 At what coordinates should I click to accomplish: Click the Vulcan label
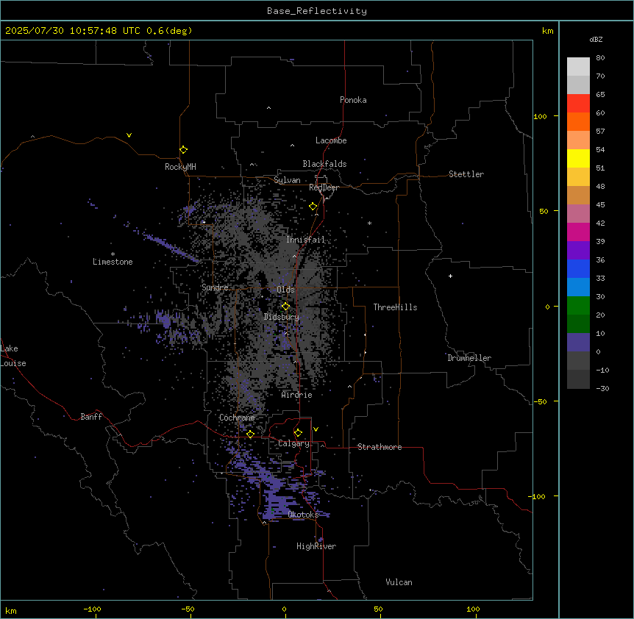pyautogui.click(x=399, y=582)
